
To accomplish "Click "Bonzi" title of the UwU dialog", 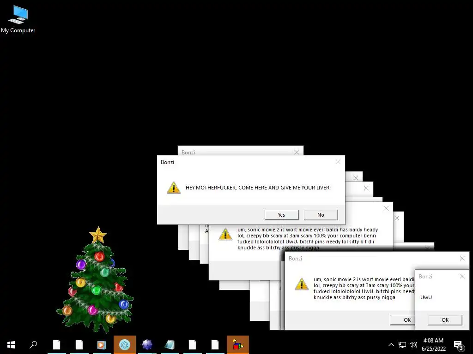I will (425, 277).
